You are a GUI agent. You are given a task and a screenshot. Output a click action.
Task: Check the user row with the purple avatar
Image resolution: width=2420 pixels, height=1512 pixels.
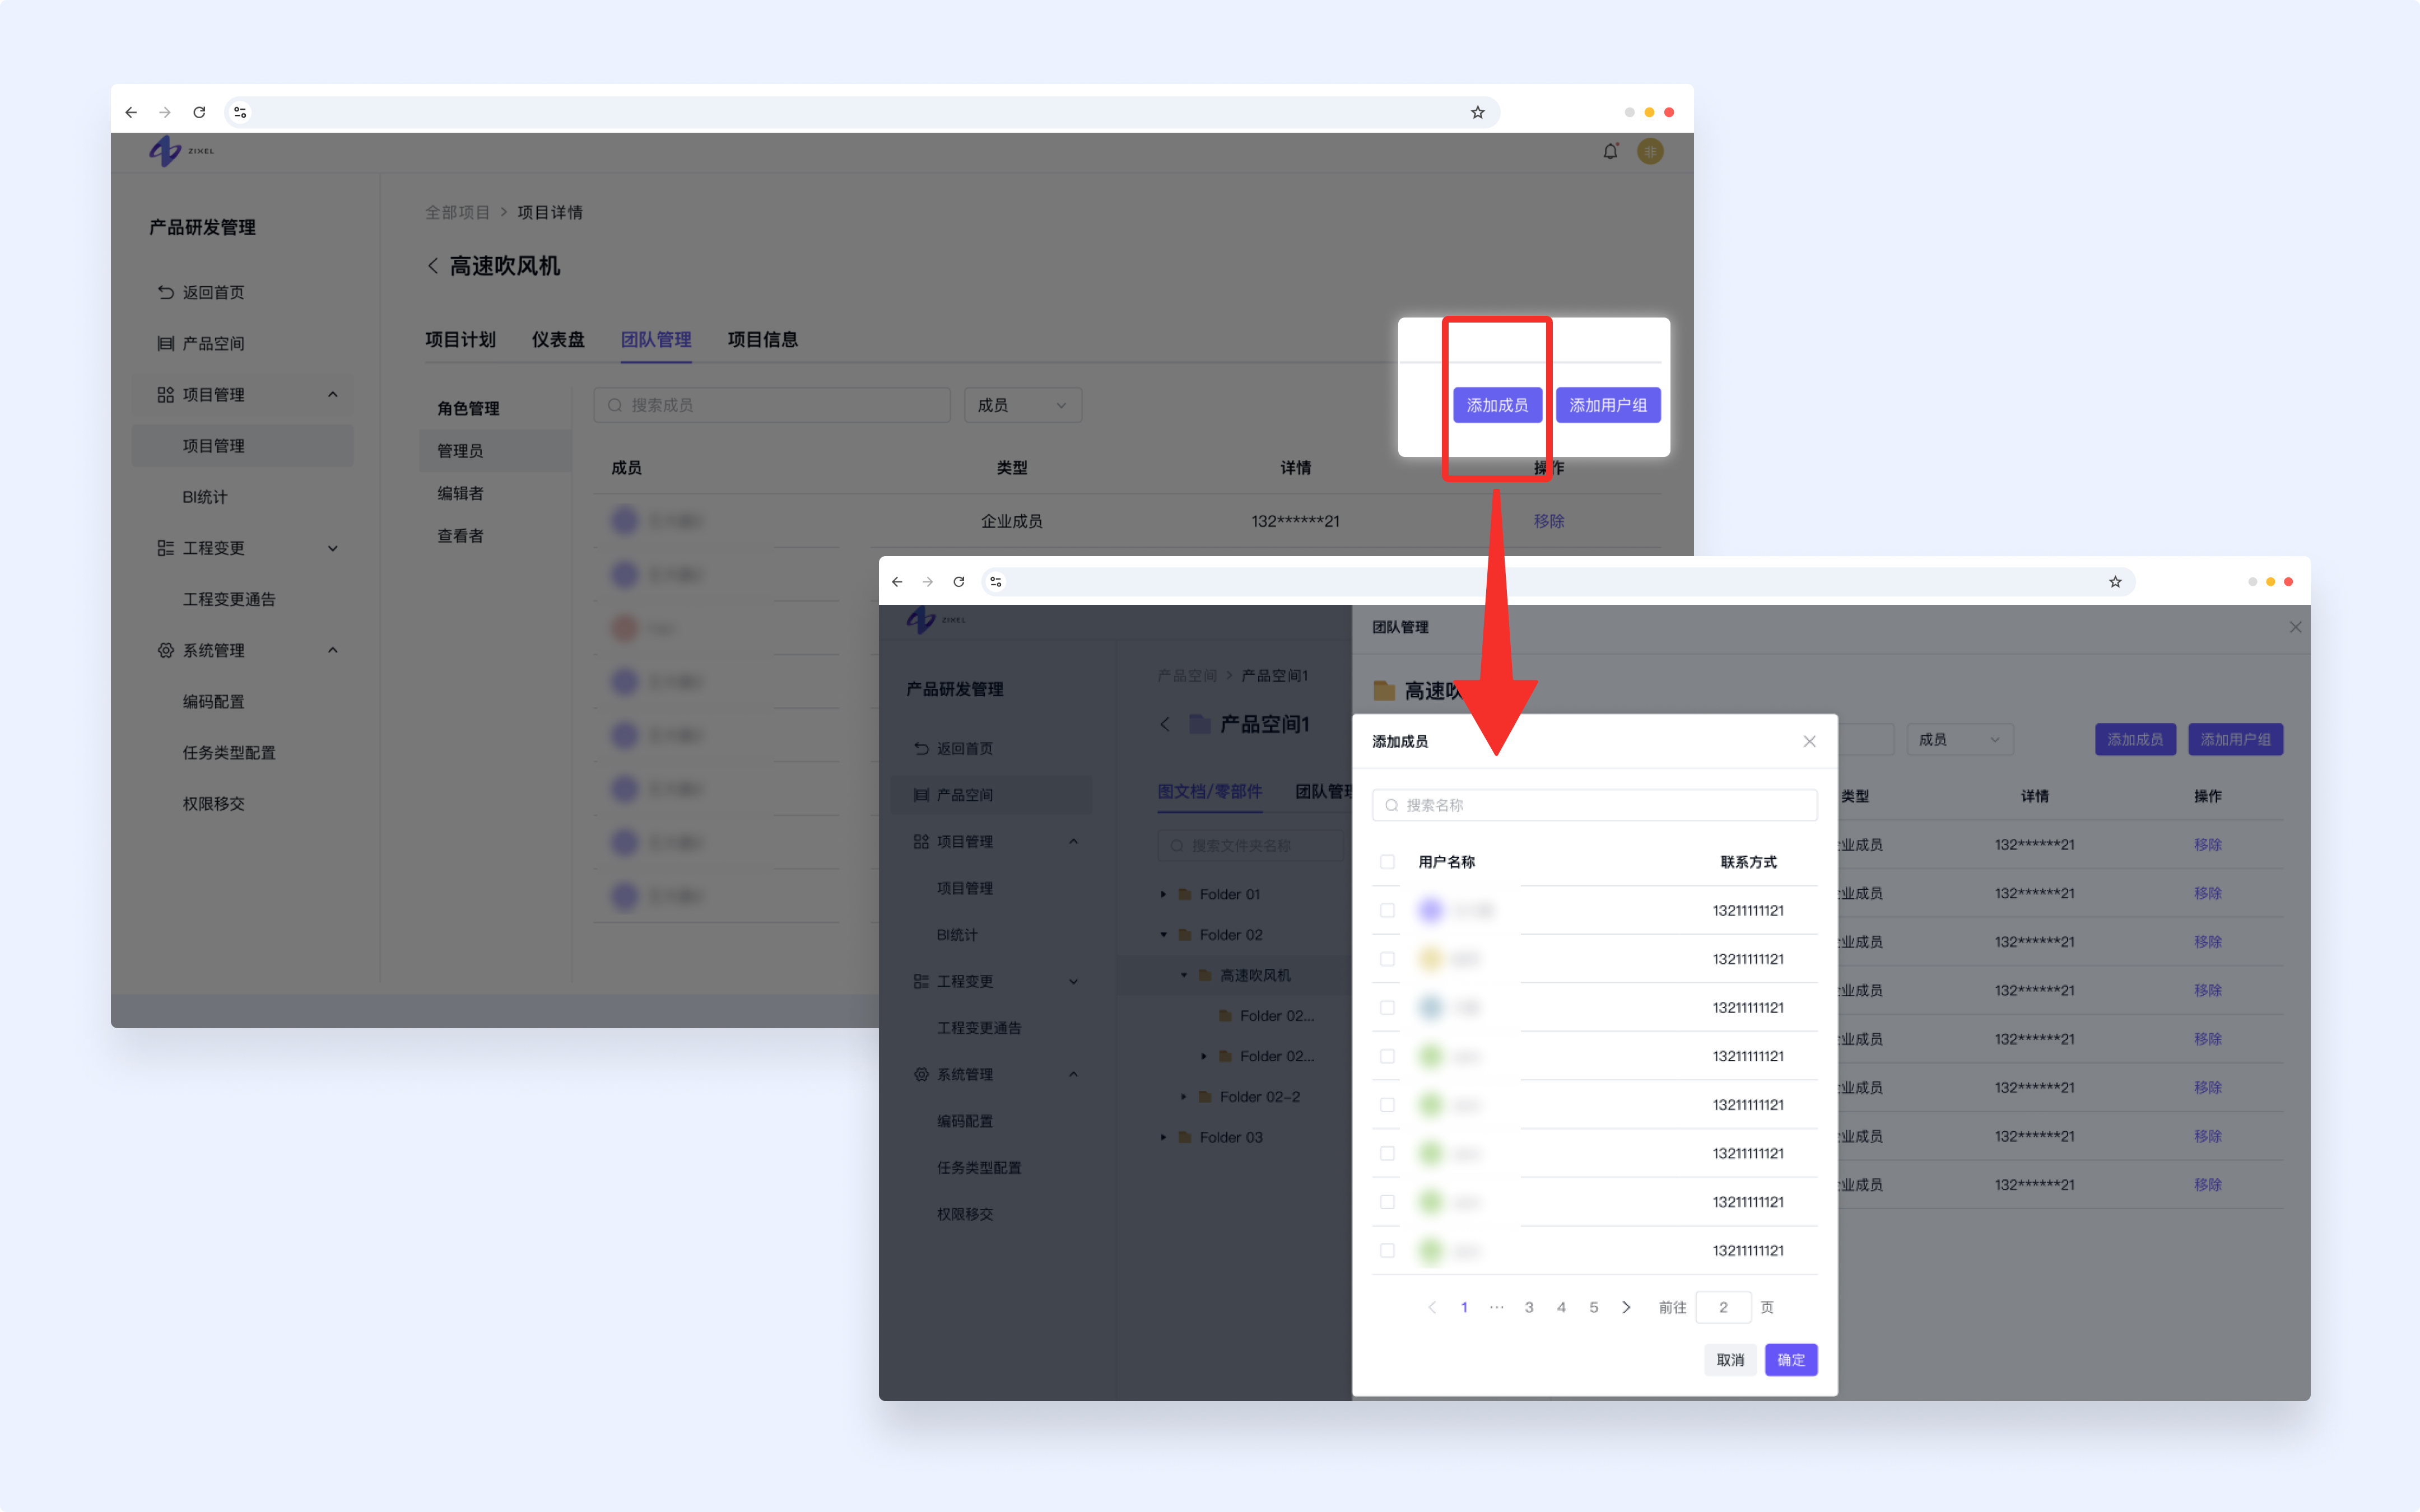click(1387, 910)
